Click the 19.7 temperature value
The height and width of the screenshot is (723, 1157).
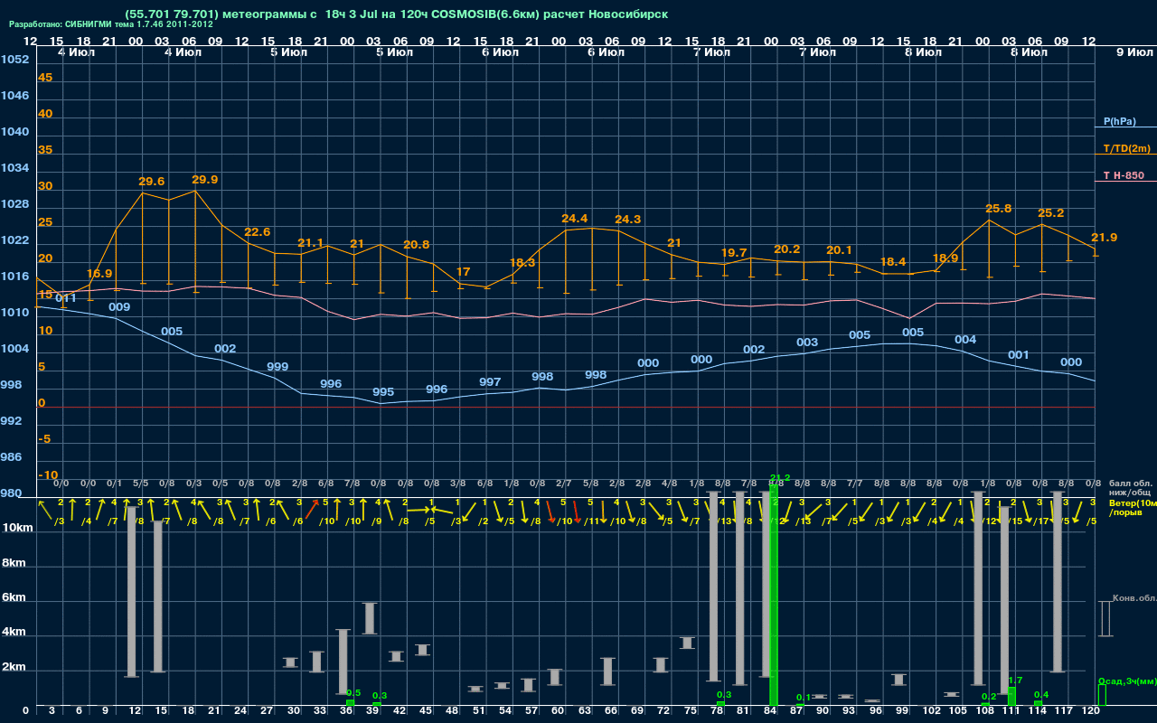[x=734, y=253]
